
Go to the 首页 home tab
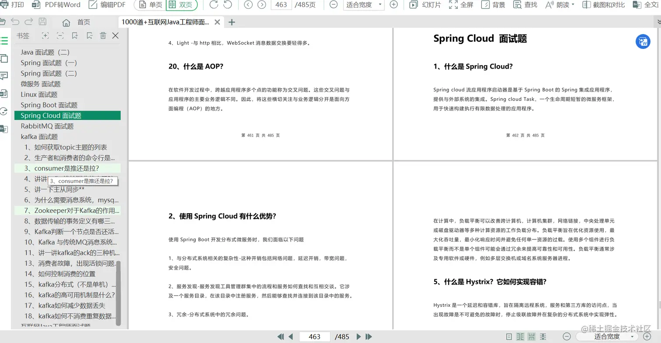[x=77, y=22]
